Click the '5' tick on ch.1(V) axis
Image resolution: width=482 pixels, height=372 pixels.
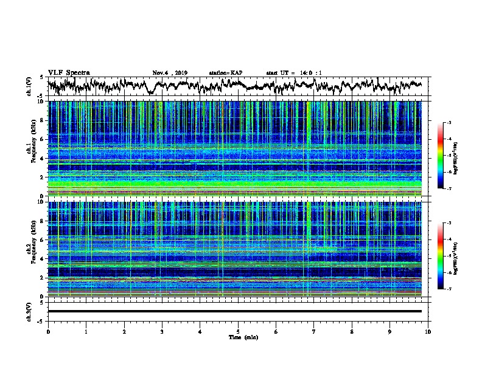pos(42,78)
